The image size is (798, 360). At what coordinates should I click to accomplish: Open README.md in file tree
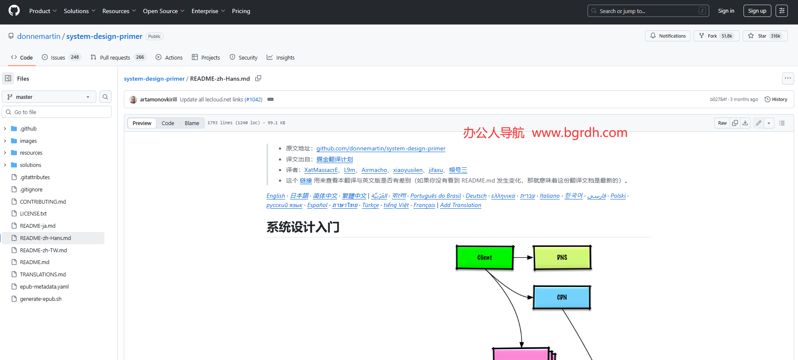35,262
